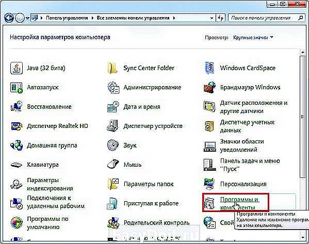Click Все элементы панели управления breadcrumb

133,18
